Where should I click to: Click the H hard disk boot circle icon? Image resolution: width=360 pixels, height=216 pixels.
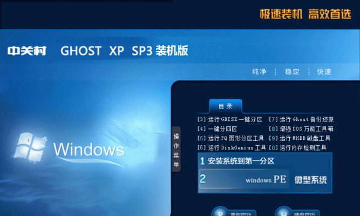point(284,213)
